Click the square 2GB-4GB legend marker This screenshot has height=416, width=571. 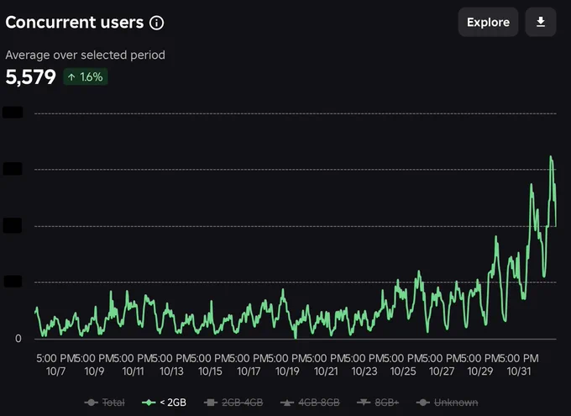coord(211,403)
